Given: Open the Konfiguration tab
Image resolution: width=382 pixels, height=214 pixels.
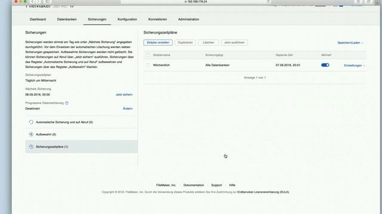Looking at the screenshot, I should pos(127,19).
